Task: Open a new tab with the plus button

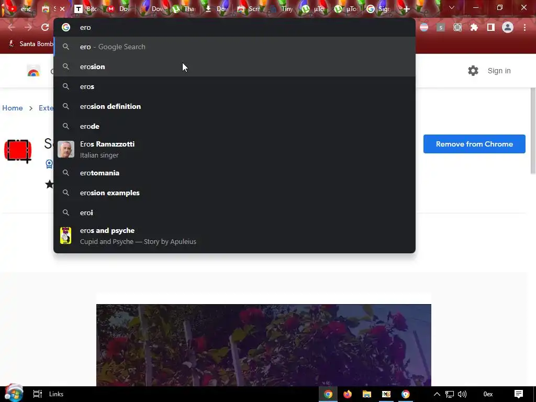Action: click(x=406, y=9)
